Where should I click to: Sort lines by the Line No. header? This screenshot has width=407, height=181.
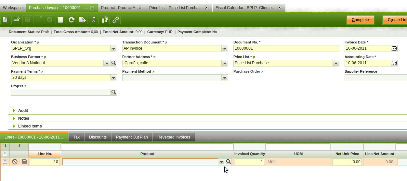(45, 154)
